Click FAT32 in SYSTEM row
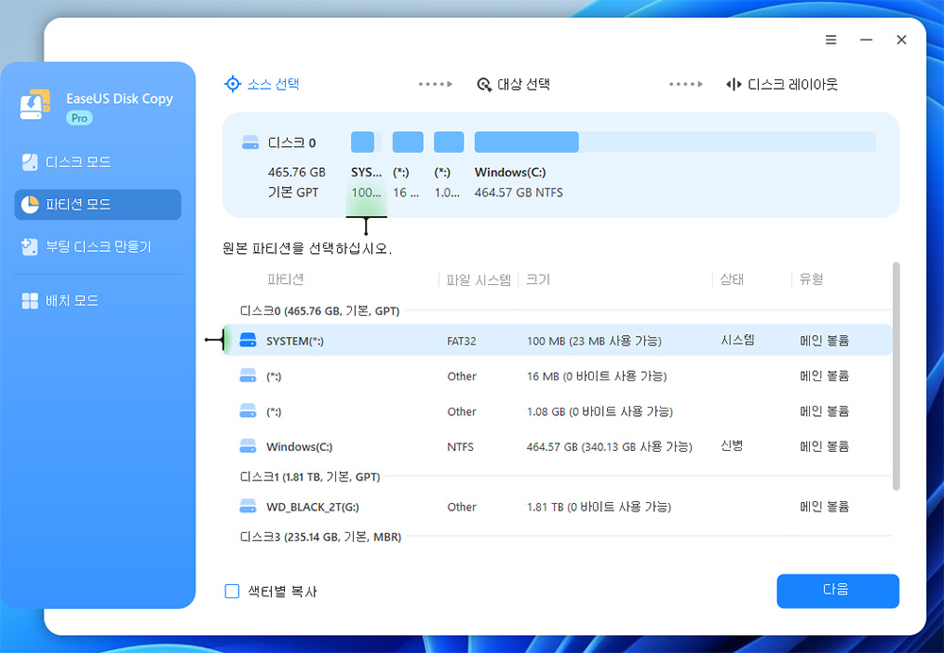Image resolution: width=944 pixels, height=653 pixels. click(x=462, y=342)
